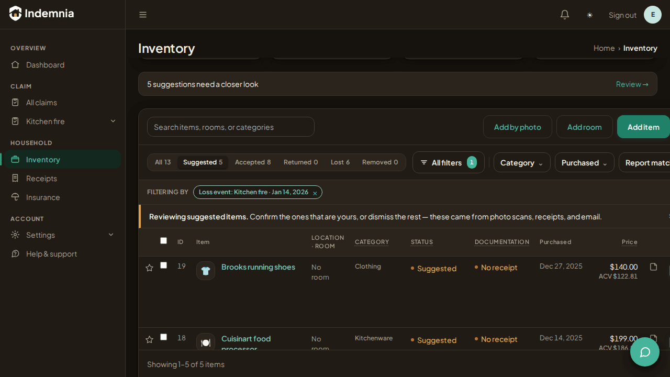Screen dimensions: 670x377
Task: Star the Cuisinart food processor row
Action: pos(149,339)
